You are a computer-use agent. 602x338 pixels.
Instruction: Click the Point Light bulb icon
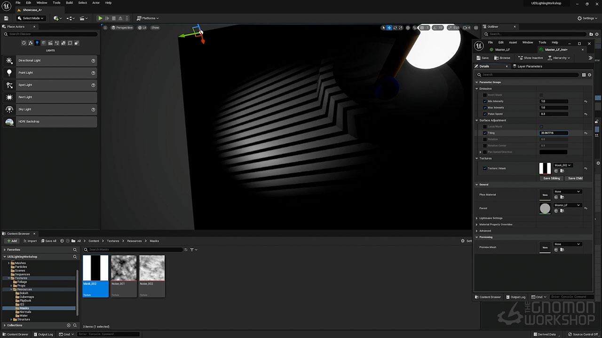(9, 73)
